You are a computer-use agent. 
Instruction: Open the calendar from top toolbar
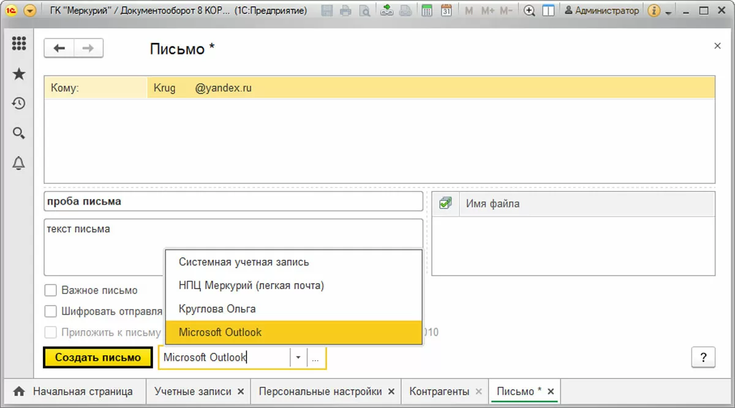(x=447, y=10)
